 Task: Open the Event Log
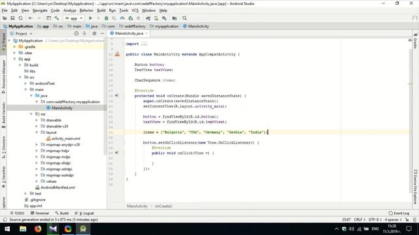pyautogui.click(x=399, y=213)
